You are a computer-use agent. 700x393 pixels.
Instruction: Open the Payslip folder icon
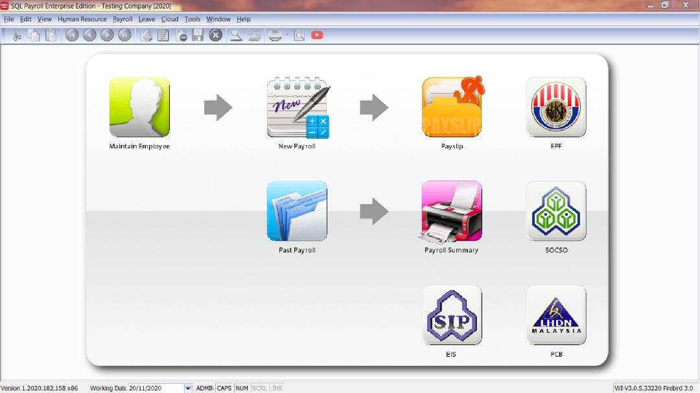[452, 107]
